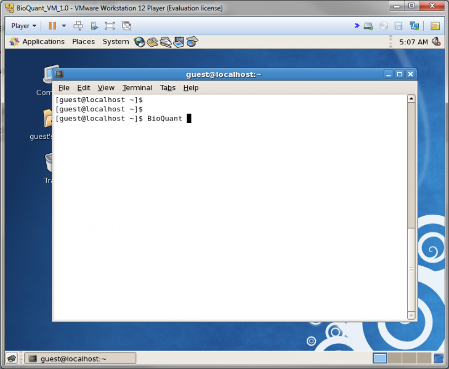Minimize the guest@localhost terminal window

388,74
